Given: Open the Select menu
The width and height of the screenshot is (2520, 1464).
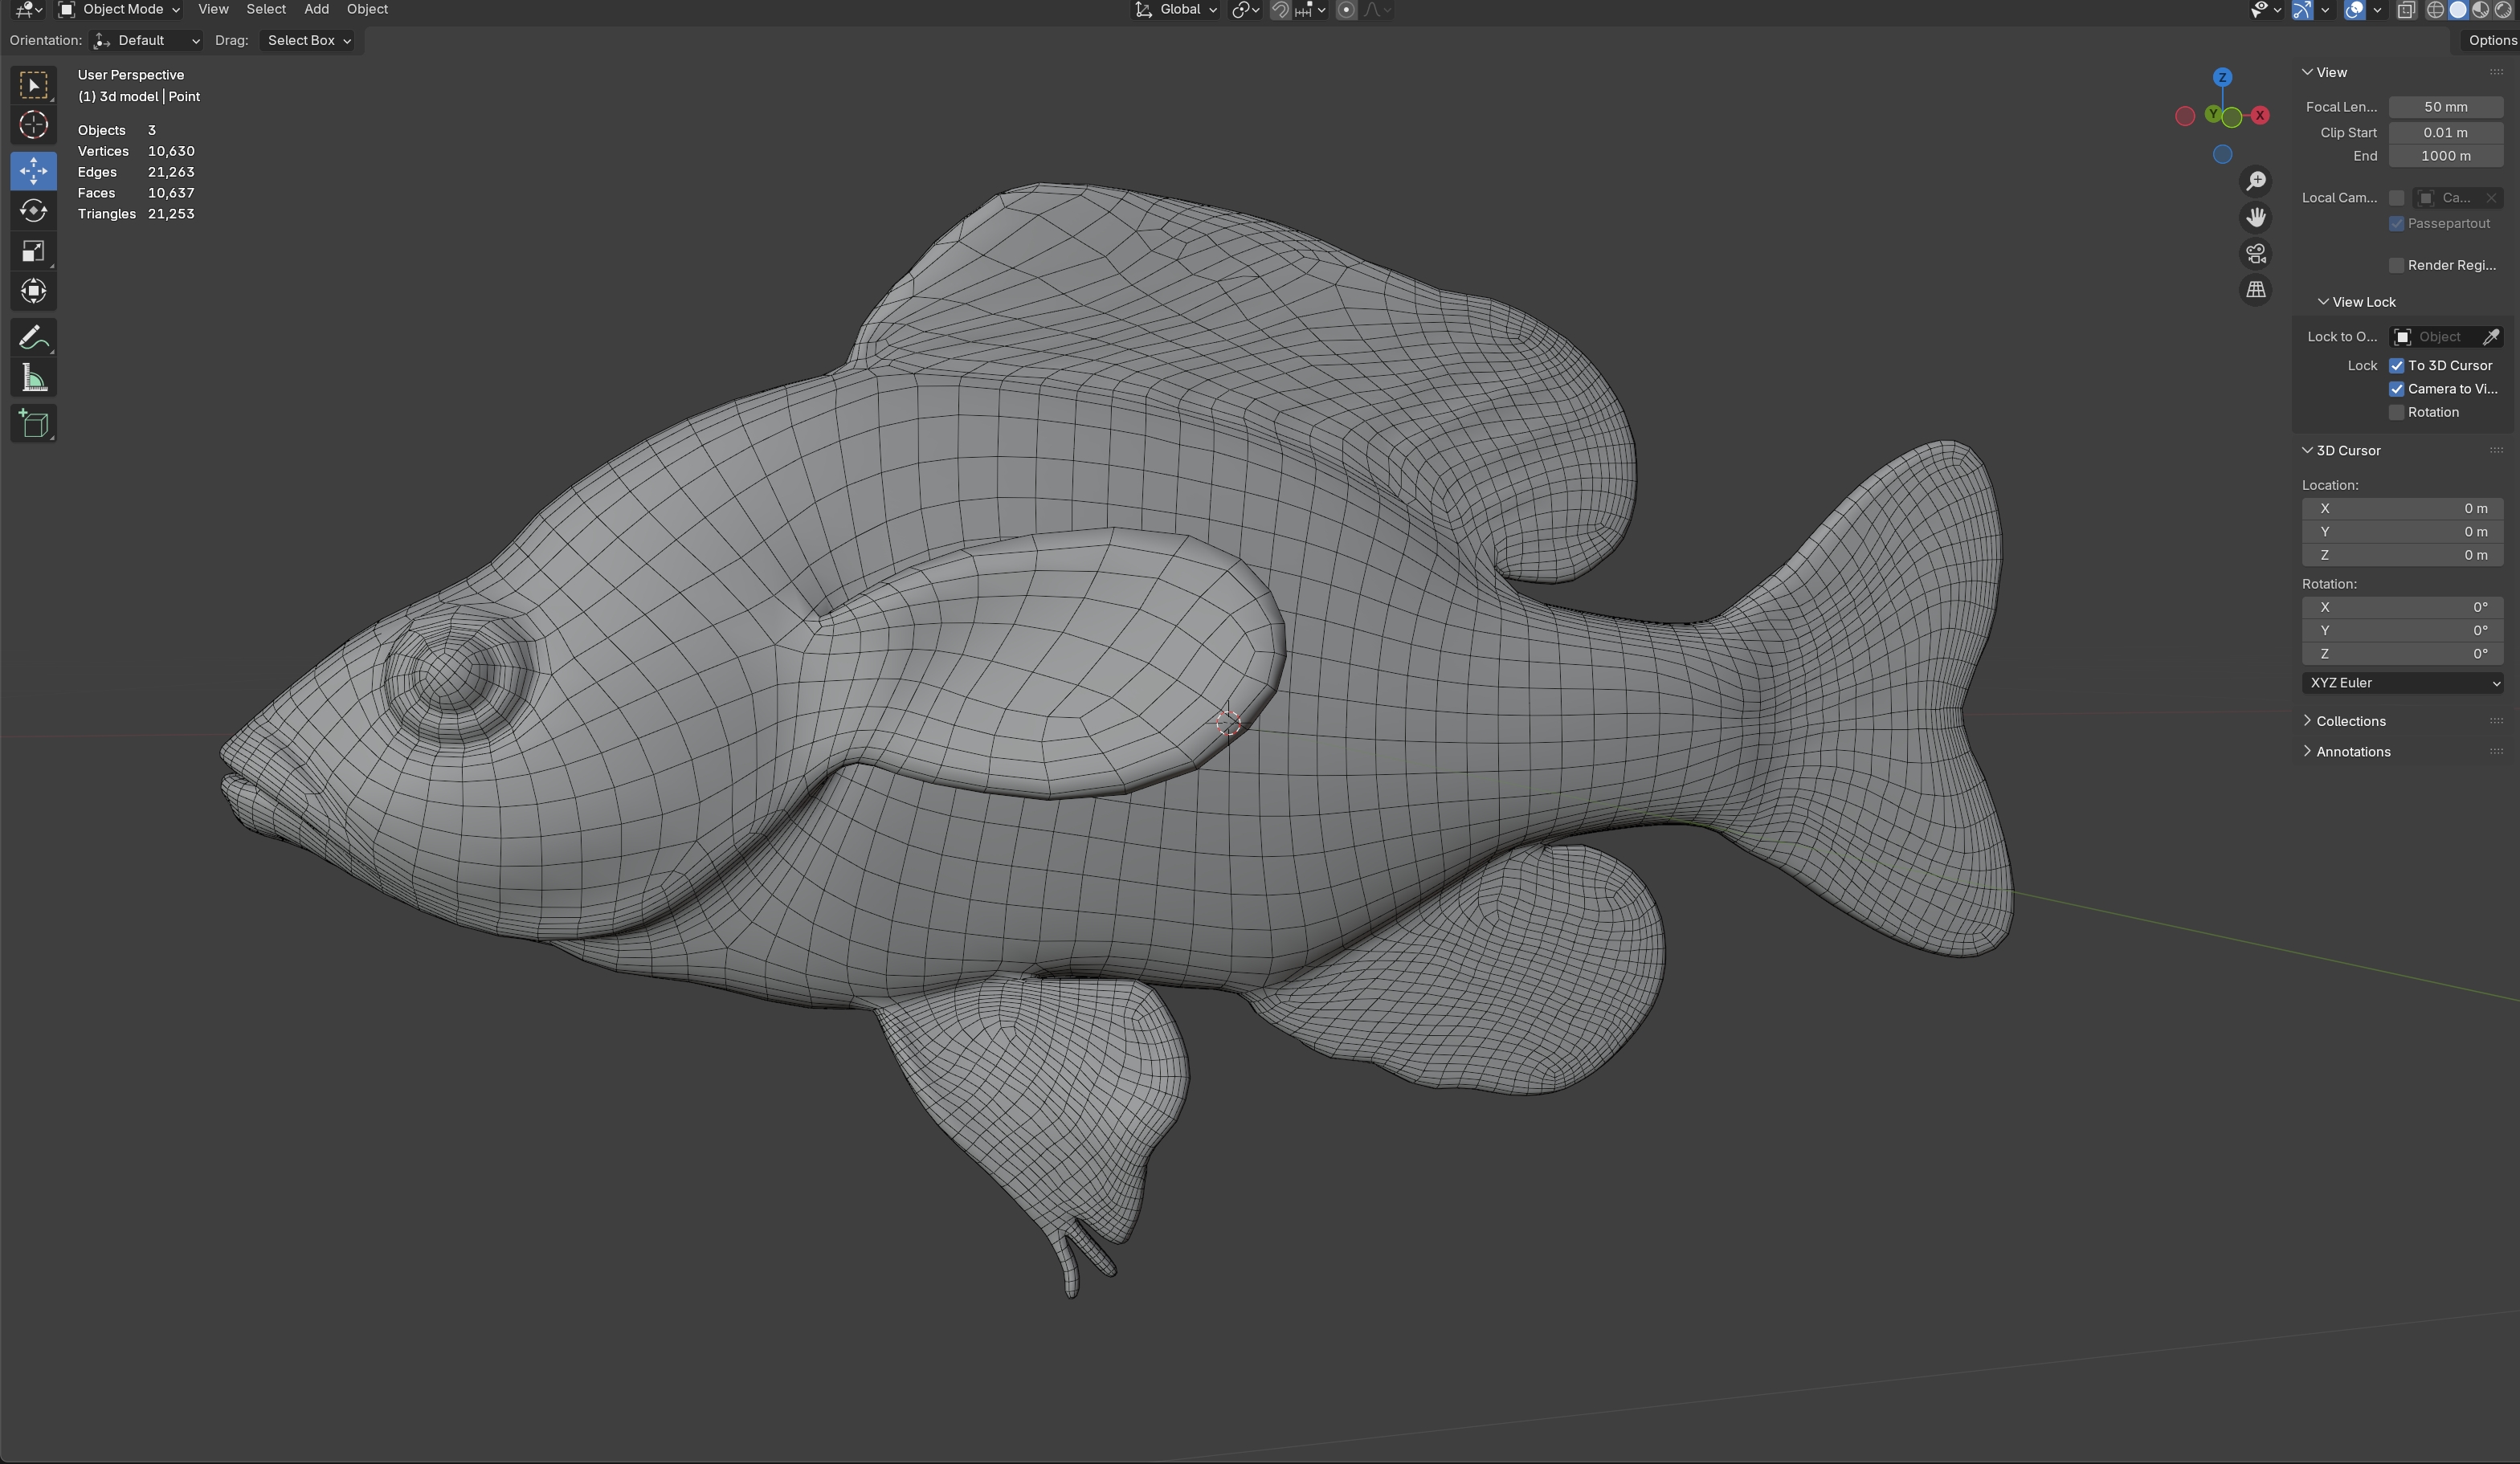Looking at the screenshot, I should [266, 10].
